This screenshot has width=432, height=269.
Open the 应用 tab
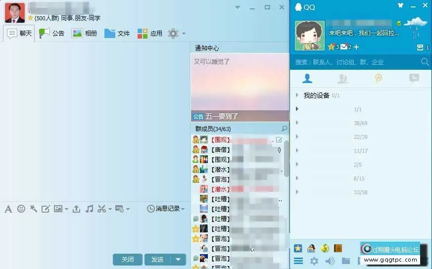(149, 33)
